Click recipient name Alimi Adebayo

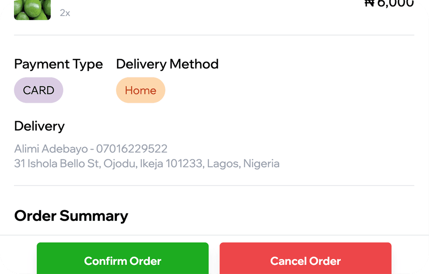click(51, 149)
